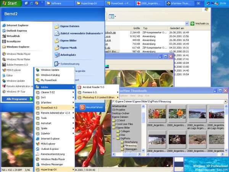Switch to Software taskbar window
Image resolution: width=229 pixels, height=172 pixels.
[x=60, y=3]
